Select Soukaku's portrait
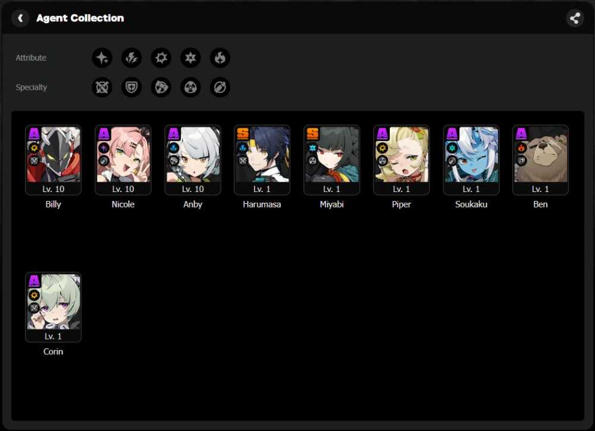Screen dimensions: 595x431 pyautogui.click(x=471, y=160)
